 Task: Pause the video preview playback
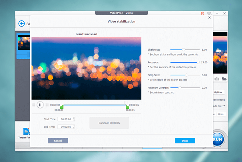(40, 105)
